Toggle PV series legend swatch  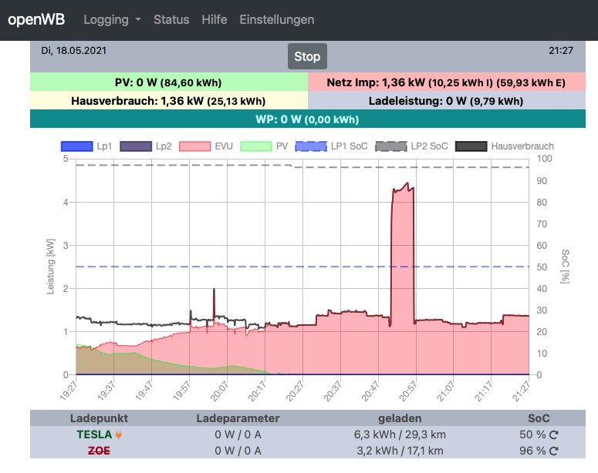(257, 146)
